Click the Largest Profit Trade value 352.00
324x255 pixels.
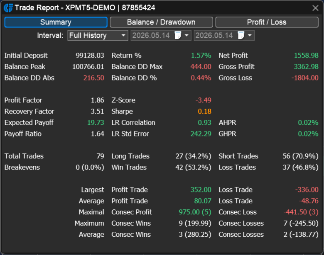click(x=201, y=189)
